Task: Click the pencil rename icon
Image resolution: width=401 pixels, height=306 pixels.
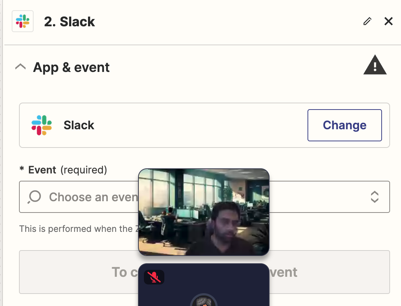Action: pos(367,21)
